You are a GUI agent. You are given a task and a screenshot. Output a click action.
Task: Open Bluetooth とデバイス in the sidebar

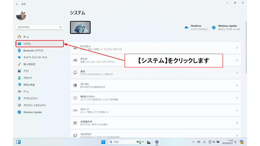(x=33, y=51)
